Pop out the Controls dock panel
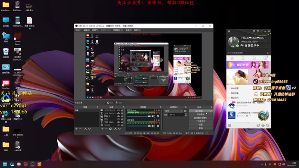 pos(211,107)
